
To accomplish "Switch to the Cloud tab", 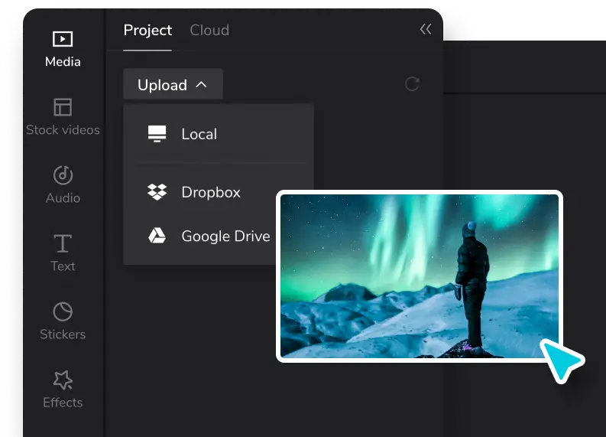I will pyautogui.click(x=209, y=31).
